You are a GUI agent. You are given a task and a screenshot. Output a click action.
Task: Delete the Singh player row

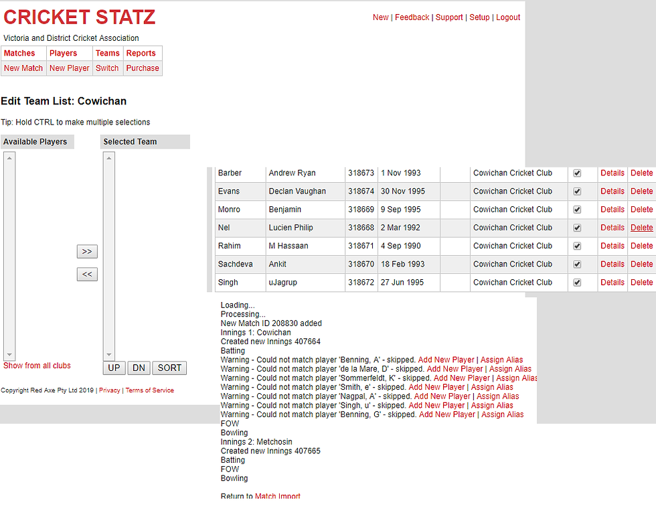point(642,283)
